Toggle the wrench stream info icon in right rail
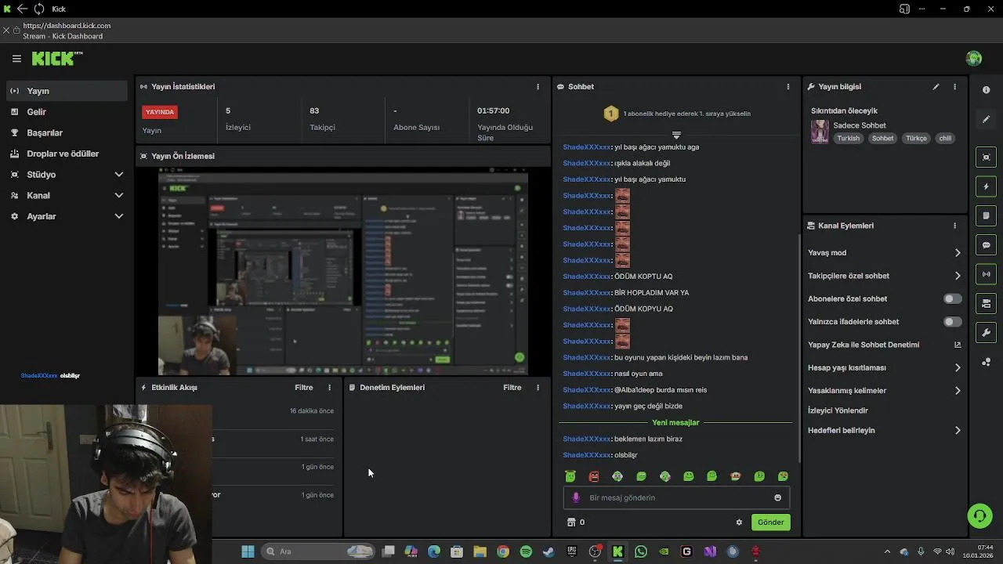This screenshot has height=564, width=1003. click(x=987, y=332)
